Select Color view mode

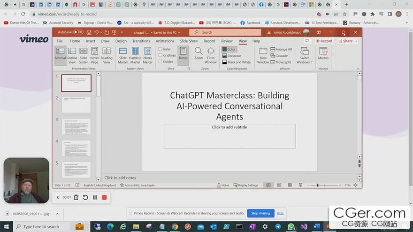coord(229,49)
